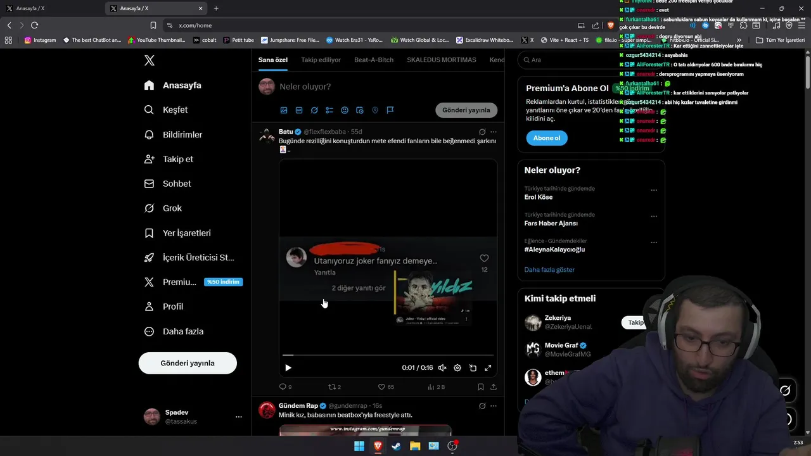The width and height of the screenshot is (811, 456).
Task: Share Batu's post
Action: pos(494,387)
